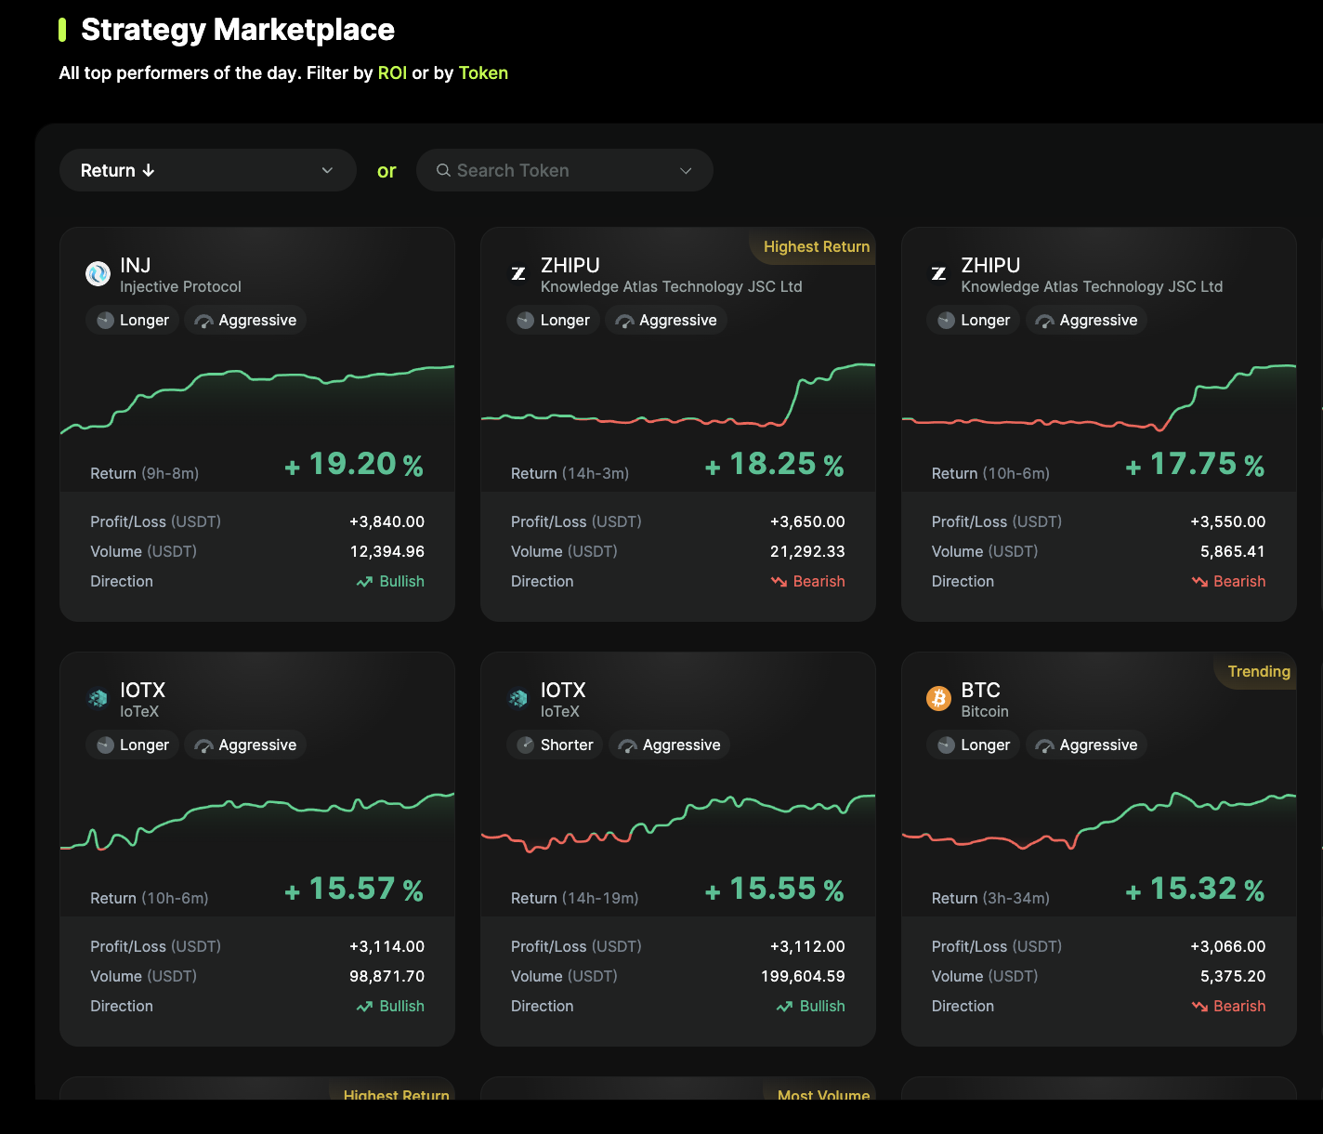Click the Injective Protocol name text
1323x1134 pixels.
(x=180, y=287)
